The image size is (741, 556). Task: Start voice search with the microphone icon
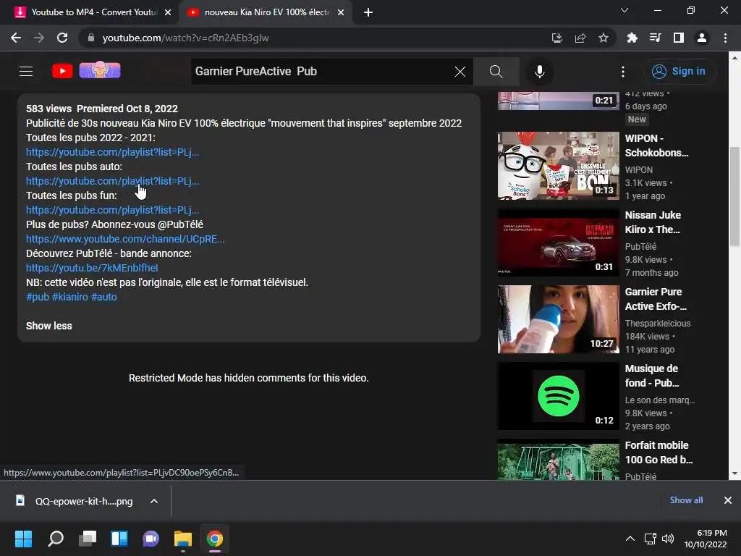539,72
